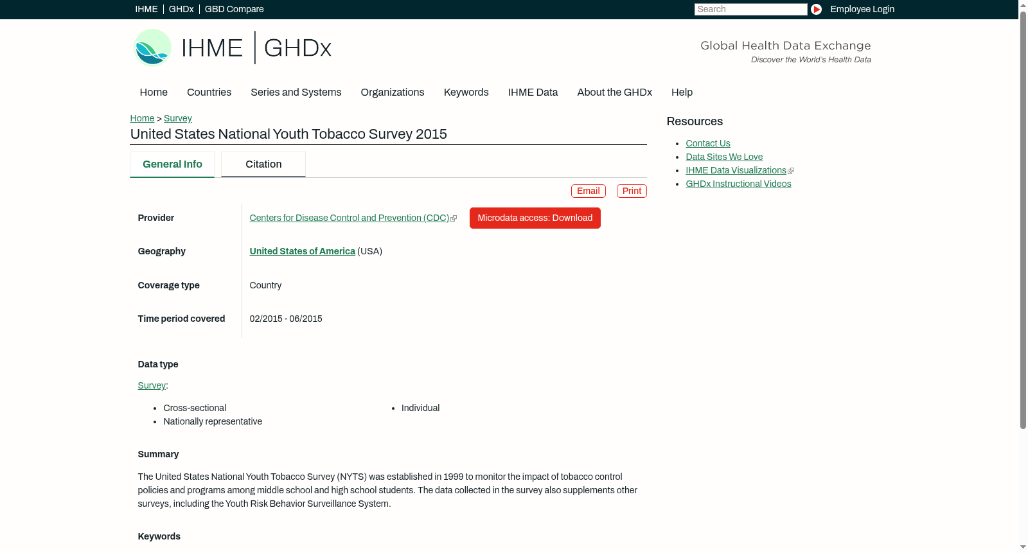Screen dimensions: 1028x553
Task: Click the IHME leaf logo icon
Action: (x=152, y=48)
